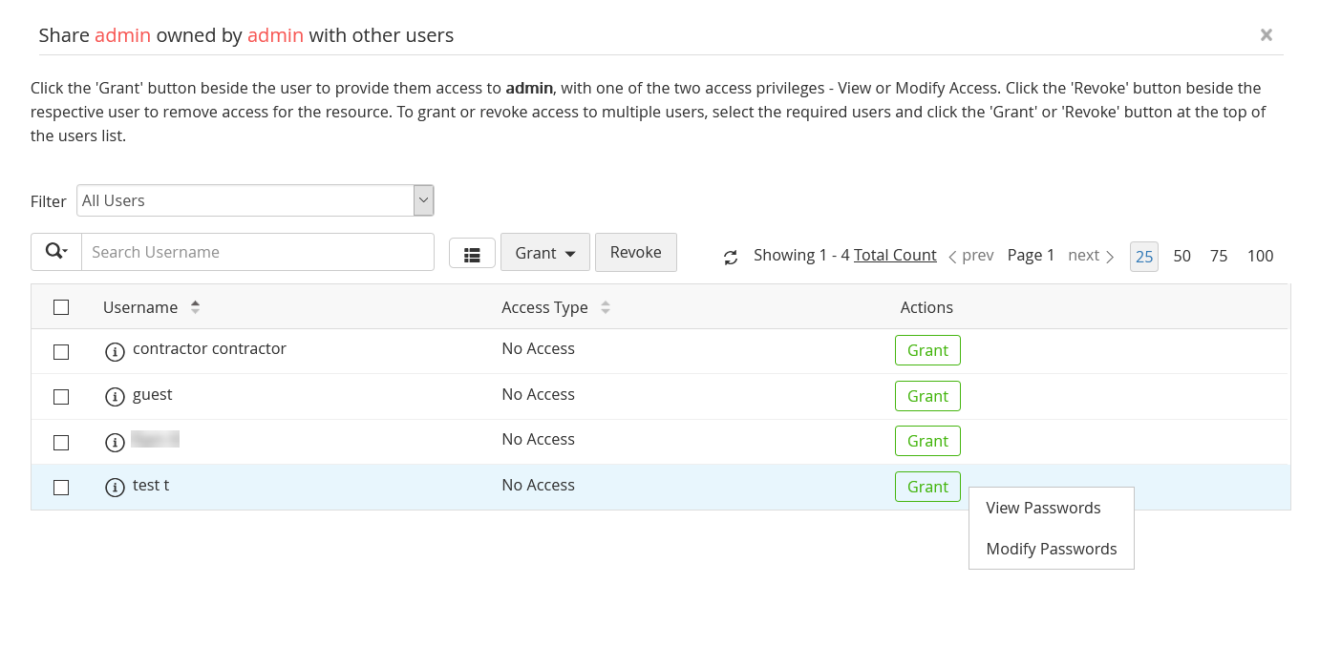The image size is (1320, 646).
Task: Select the guest row checkbox
Action: (x=61, y=397)
